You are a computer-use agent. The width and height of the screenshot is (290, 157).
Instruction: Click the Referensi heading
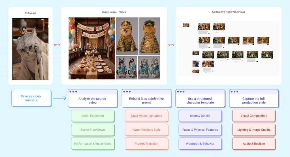coord(30,13)
